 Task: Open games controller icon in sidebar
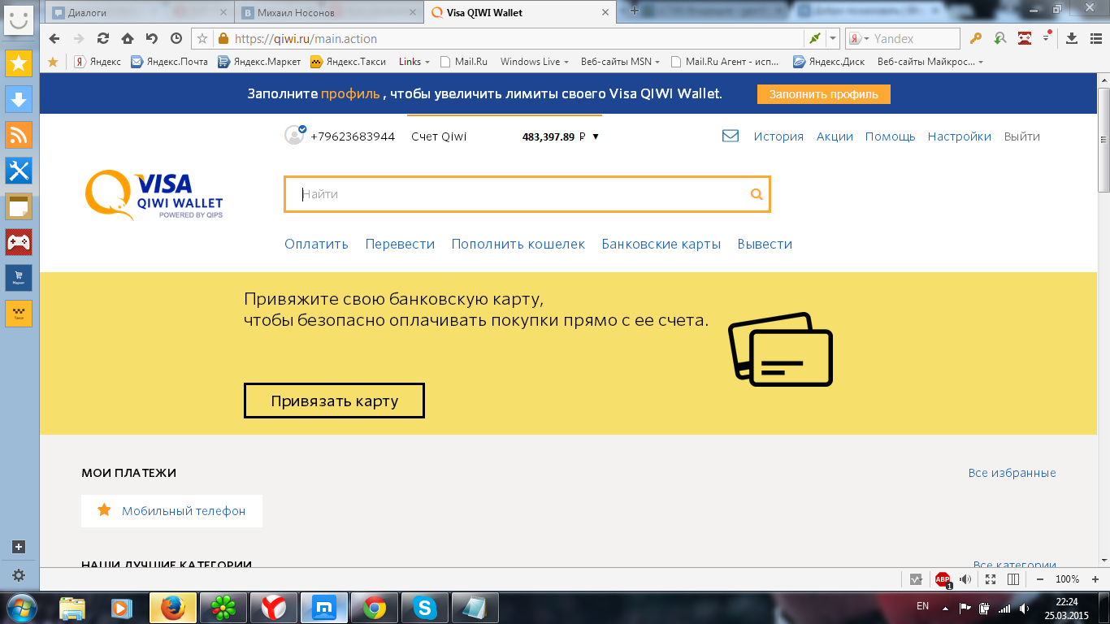tap(19, 242)
